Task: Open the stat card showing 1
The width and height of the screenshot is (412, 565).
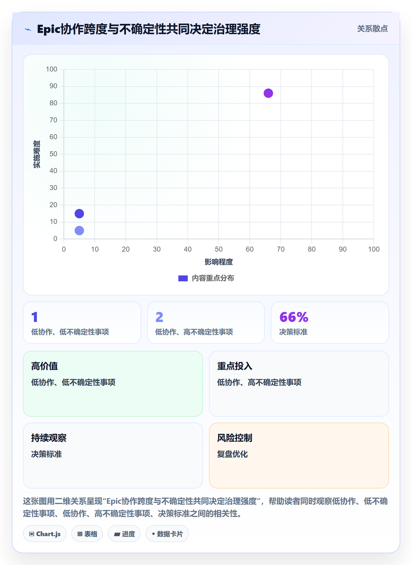Action: (x=82, y=323)
